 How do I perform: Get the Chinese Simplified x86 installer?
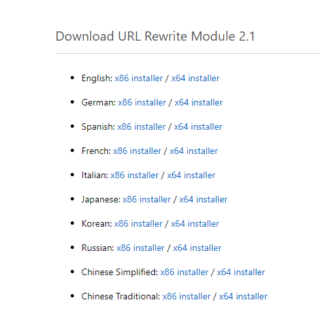[185, 272]
